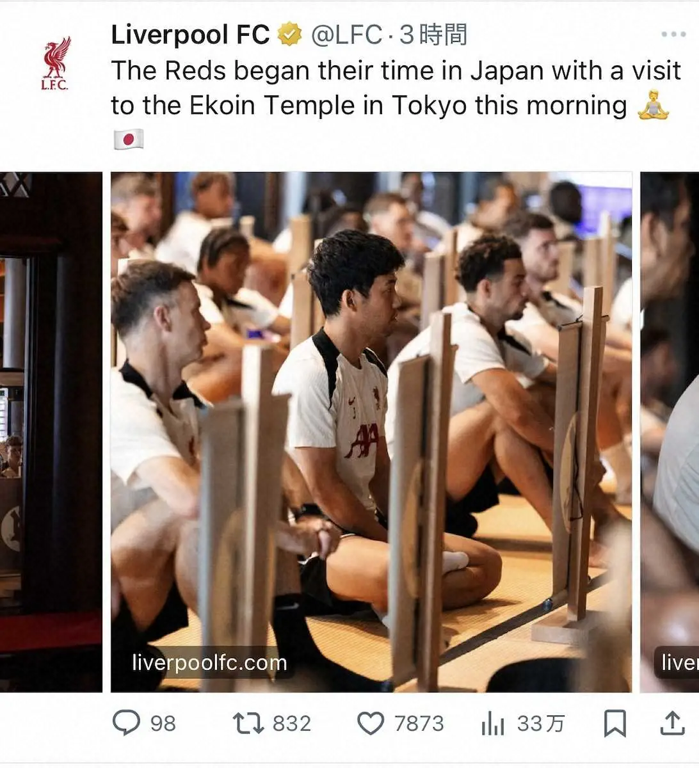Share the post using the upload arrow icon
Screen dimensions: 699x768
(672, 723)
